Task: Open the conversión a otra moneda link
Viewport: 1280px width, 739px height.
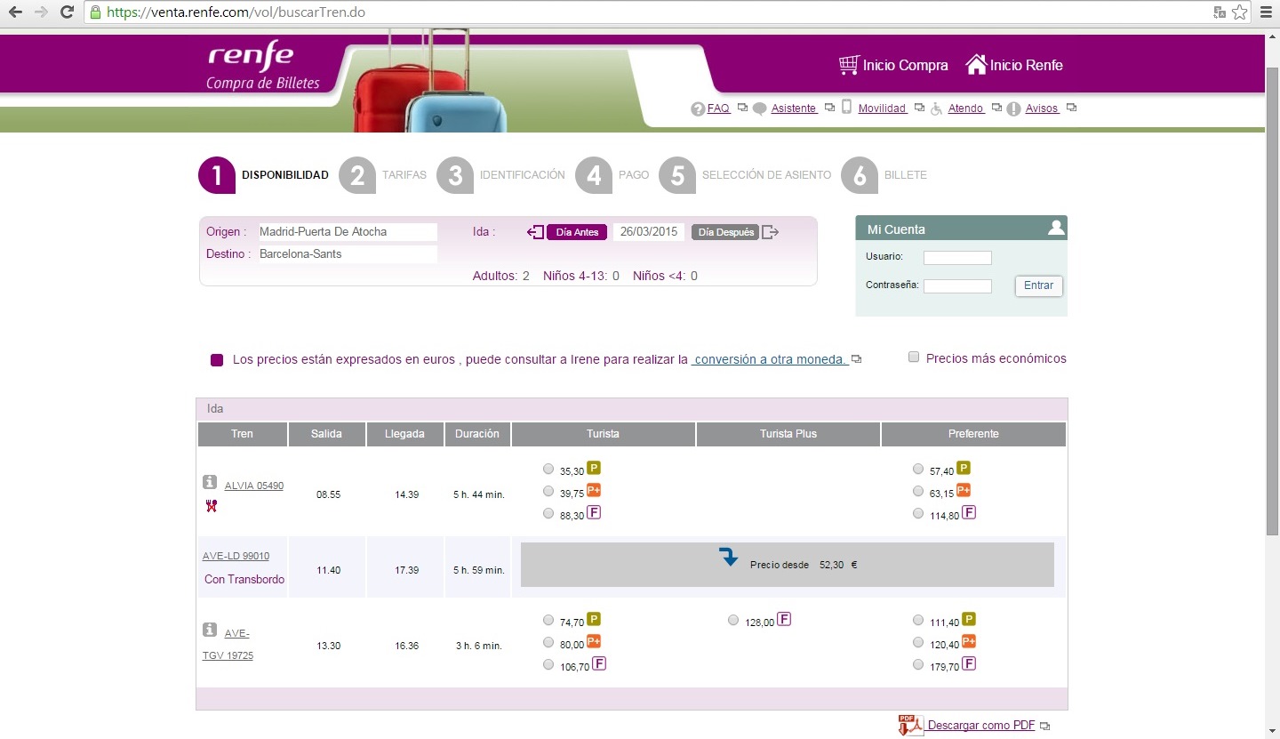Action: [769, 359]
